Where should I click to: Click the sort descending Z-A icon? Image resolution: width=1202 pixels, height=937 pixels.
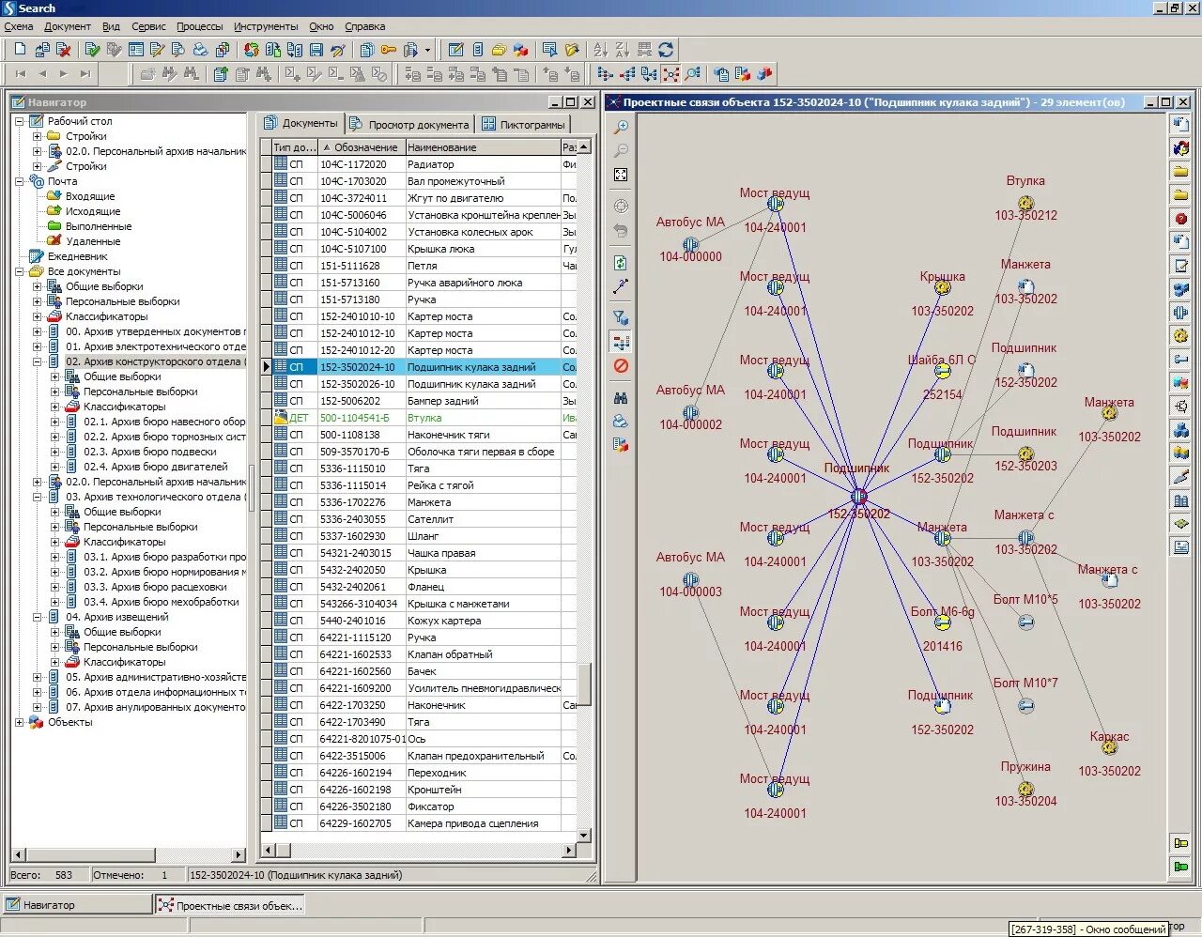point(623,49)
